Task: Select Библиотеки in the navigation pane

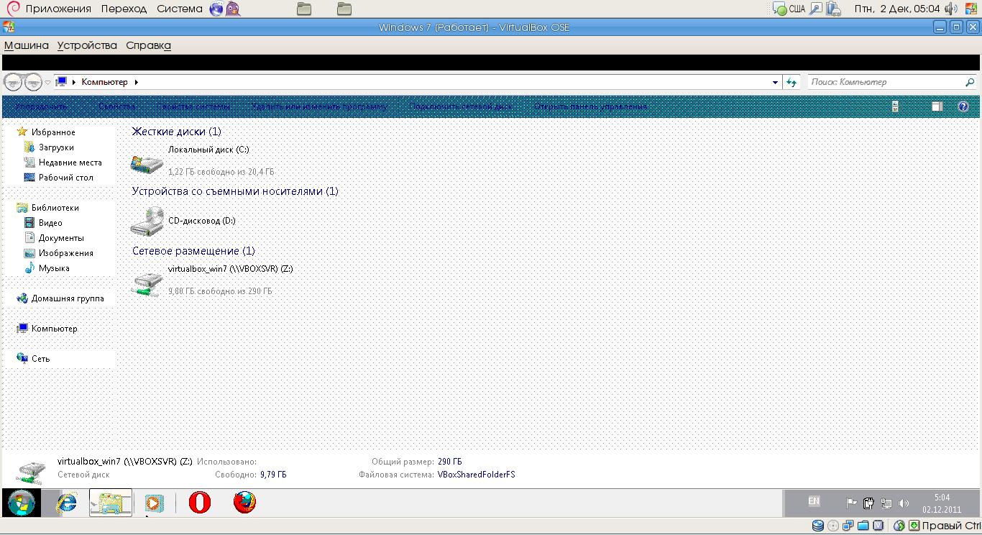Action: (55, 208)
